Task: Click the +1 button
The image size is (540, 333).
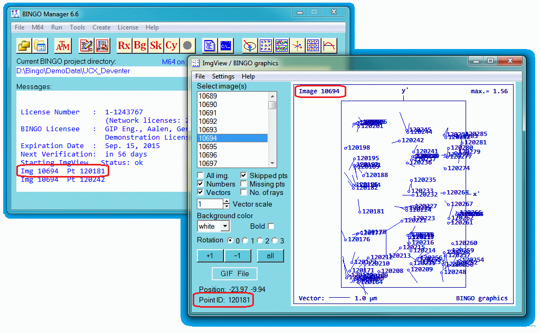Action: pyautogui.click(x=210, y=256)
